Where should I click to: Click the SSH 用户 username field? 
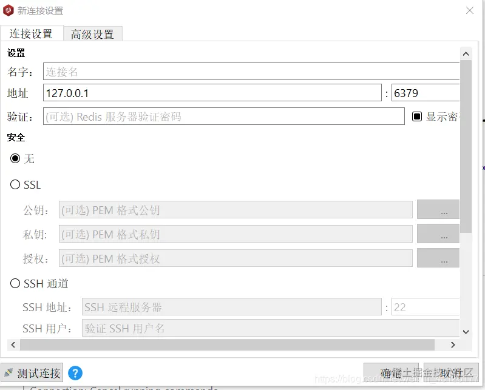(271, 328)
